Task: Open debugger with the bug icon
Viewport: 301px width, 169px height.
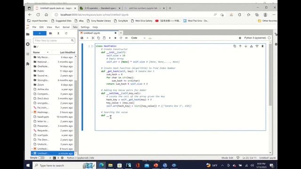Action: [240, 38]
